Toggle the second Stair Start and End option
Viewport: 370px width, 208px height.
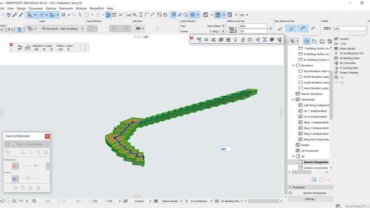291,28
